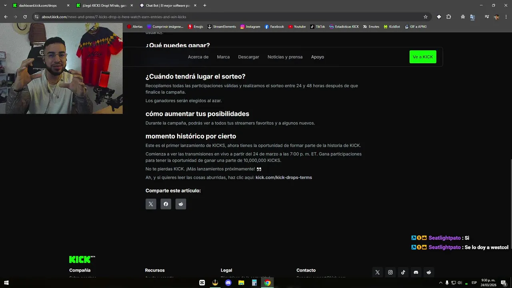This screenshot has width=512, height=288.
Task: Open the Marca menu item
Action: point(223,57)
